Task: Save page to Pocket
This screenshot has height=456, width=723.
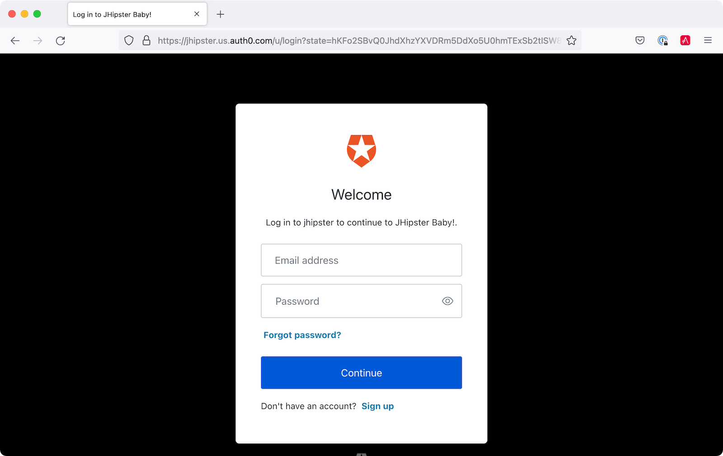Action: (640, 41)
